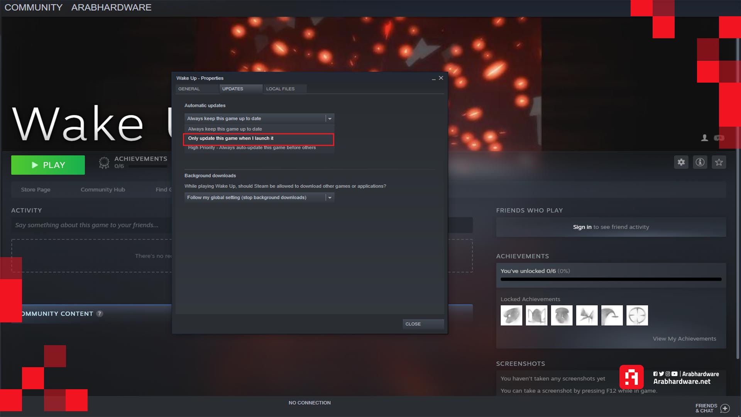This screenshot has width=741, height=417.
Task: Click the achievements unlocked progress bar
Action: (x=611, y=279)
